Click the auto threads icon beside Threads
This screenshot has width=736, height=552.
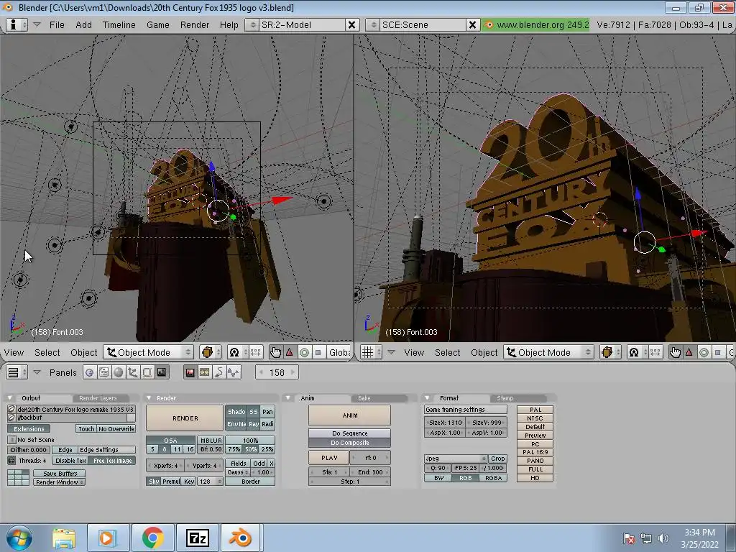[x=11, y=461]
